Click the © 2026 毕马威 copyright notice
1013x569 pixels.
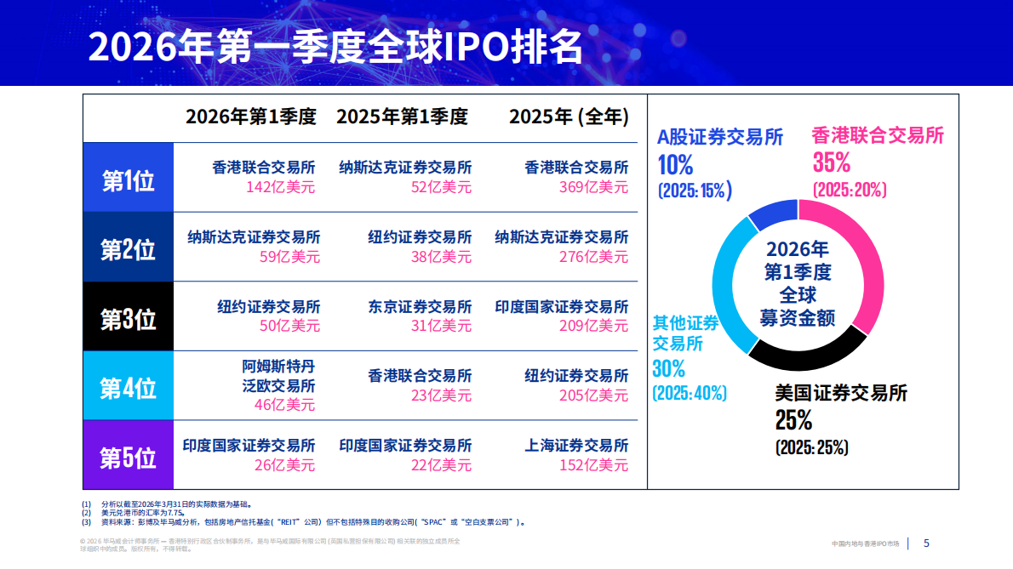270,545
